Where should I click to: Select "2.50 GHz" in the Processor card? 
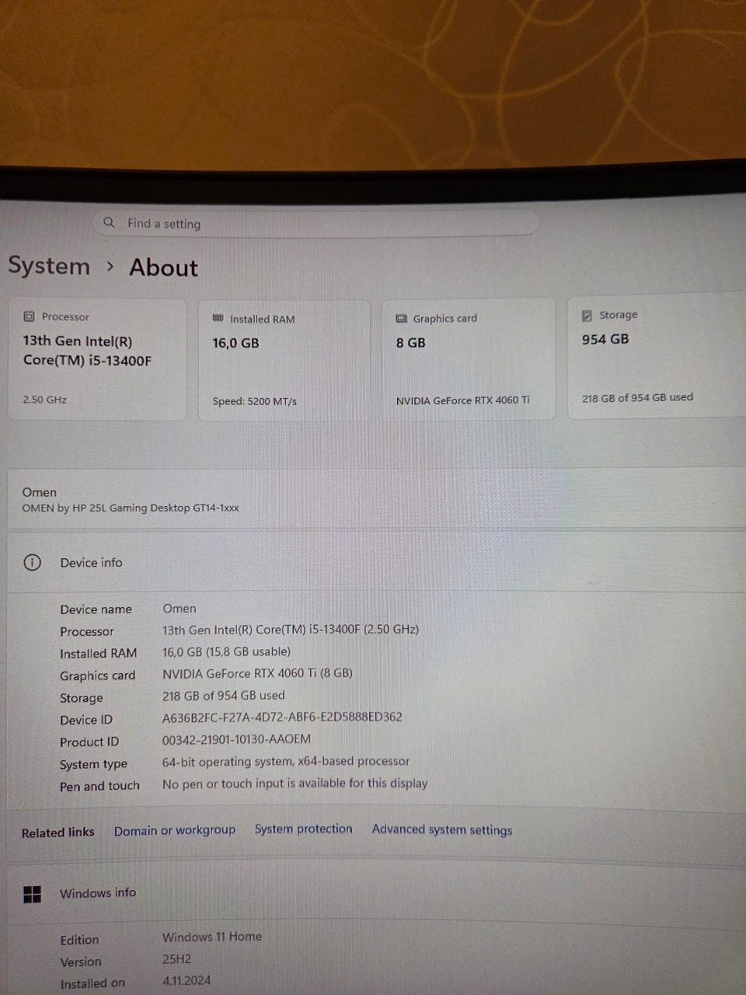coord(45,400)
